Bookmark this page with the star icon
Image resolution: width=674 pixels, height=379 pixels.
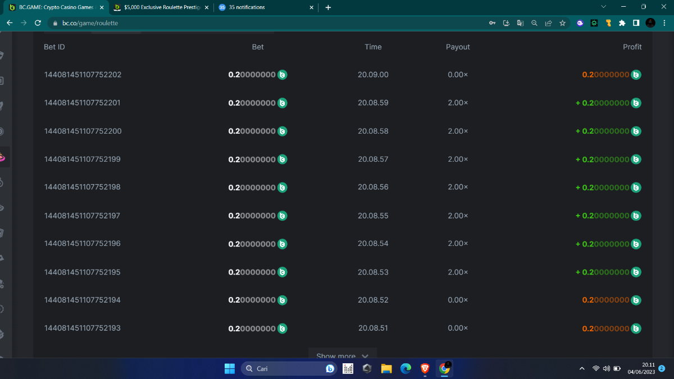562,23
